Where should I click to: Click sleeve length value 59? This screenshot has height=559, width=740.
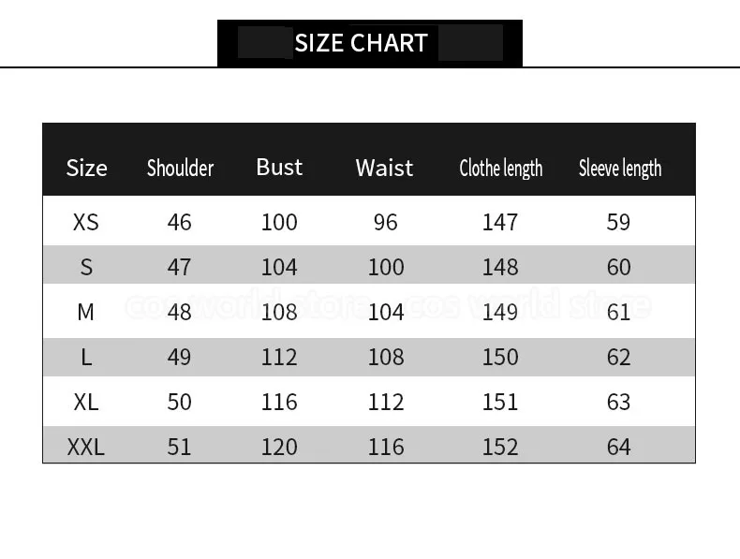[x=619, y=222]
